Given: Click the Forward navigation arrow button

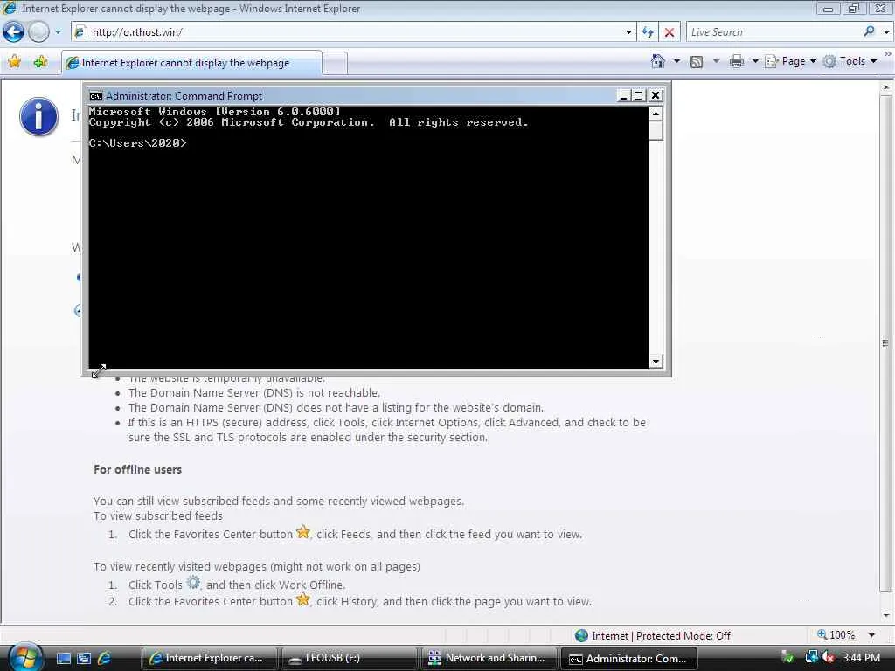Looking at the screenshot, I should click(38, 32).
